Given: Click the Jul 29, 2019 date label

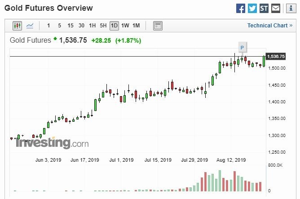Looking at the screenshot, I should pyautogui.click(x=194, y=160).
